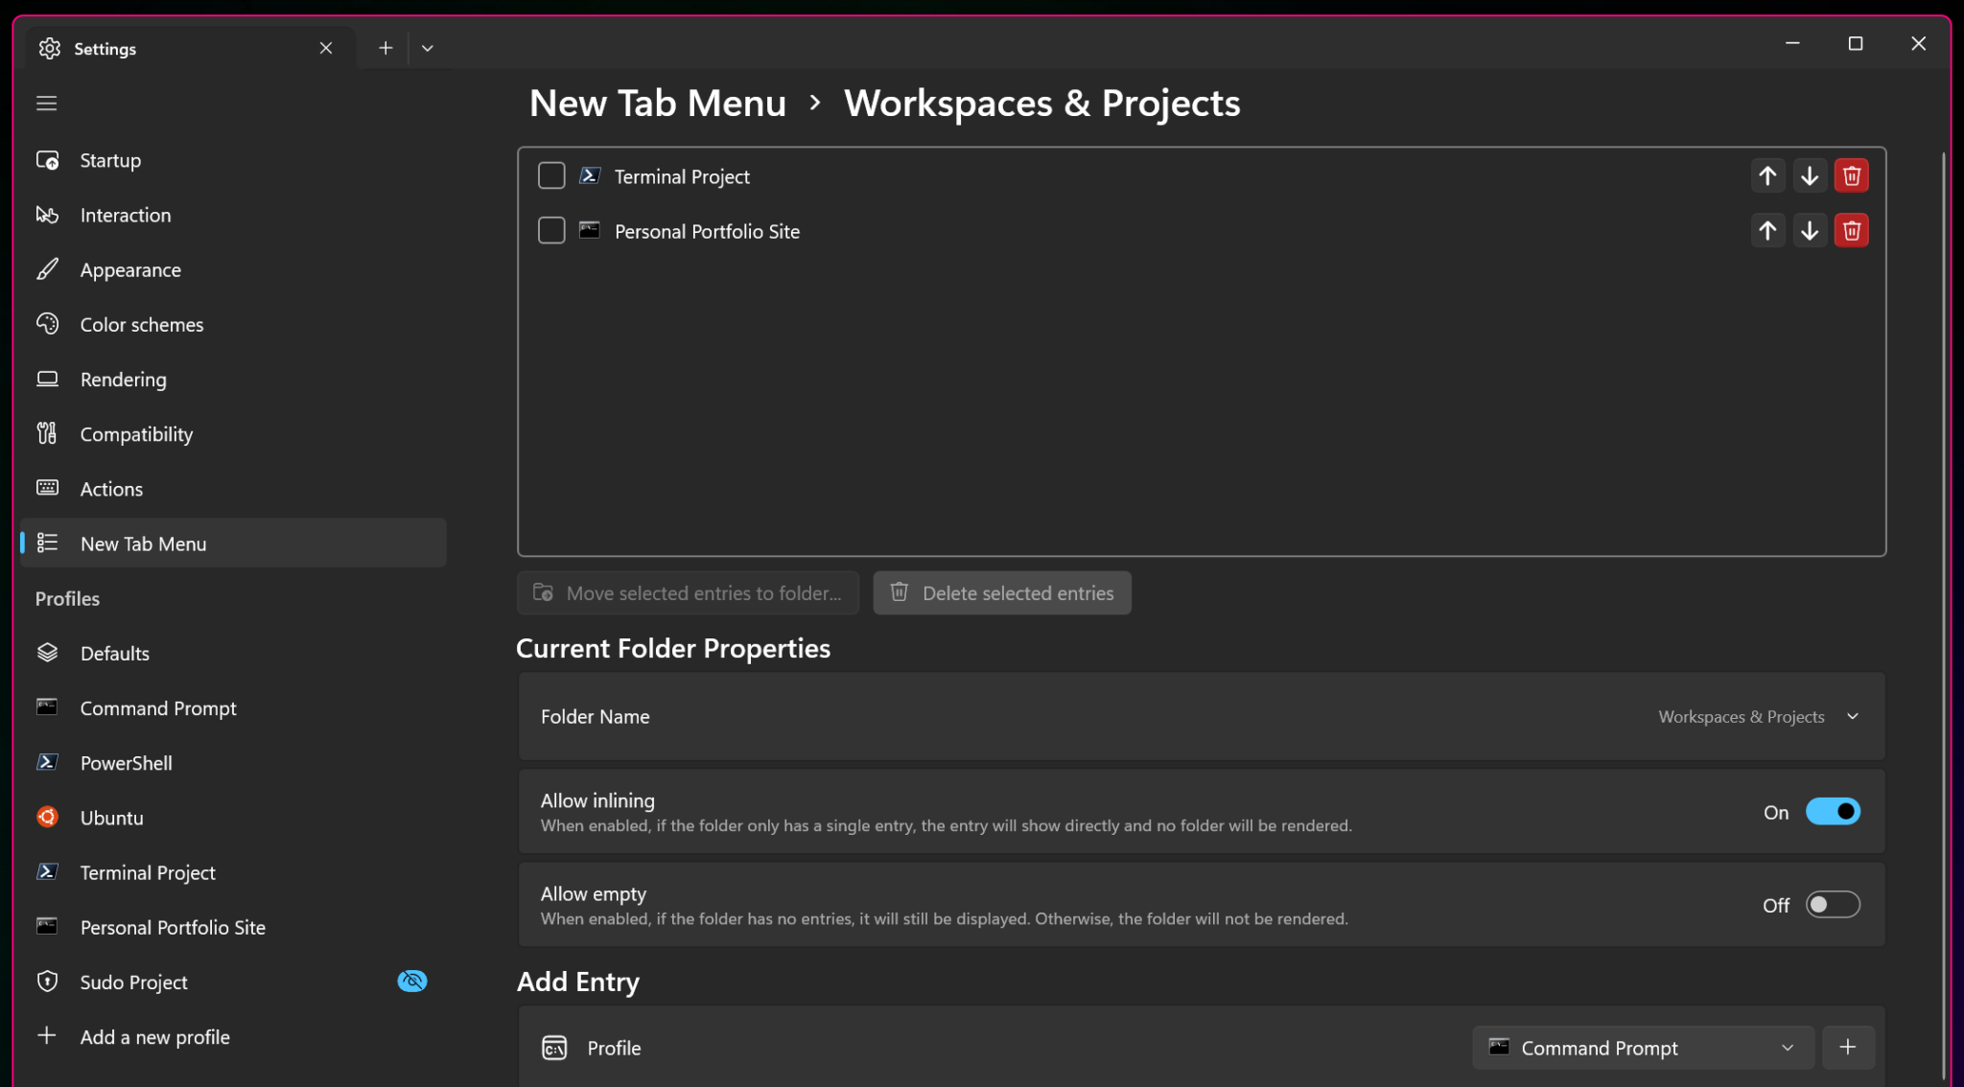This screenshot has width=1964, height=1087.
Task: Click the hamburger navigation menu icon
Action: pos(47,104)
